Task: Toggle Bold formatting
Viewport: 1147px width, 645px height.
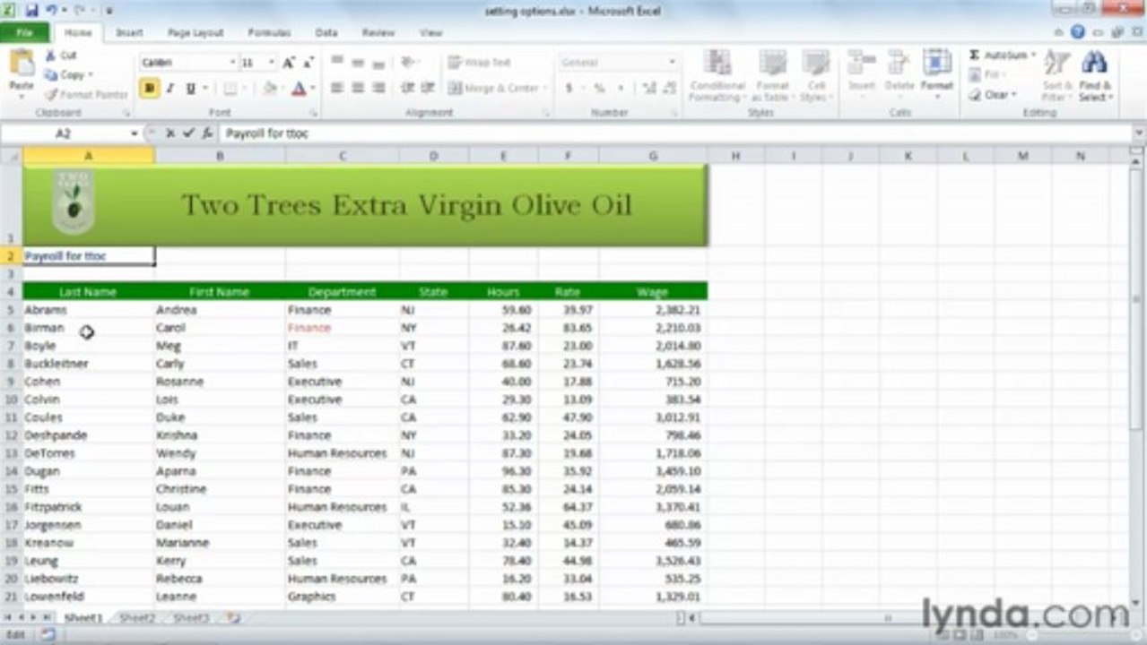Action: pos(149,88)
